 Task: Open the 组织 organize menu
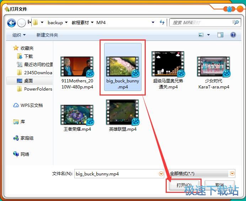(x=19, y=35)
